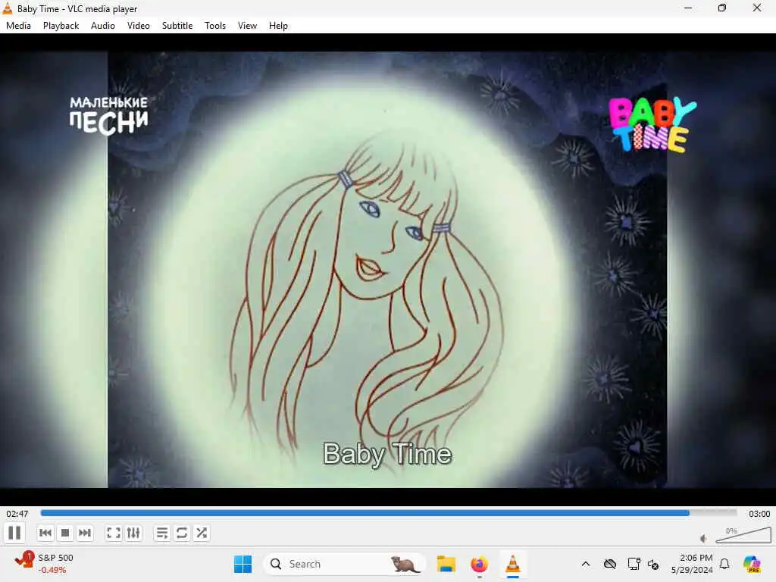Open the Subtitle menu

click(177, 26)
